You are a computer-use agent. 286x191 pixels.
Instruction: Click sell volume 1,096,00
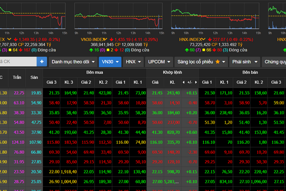click(259, 181)
